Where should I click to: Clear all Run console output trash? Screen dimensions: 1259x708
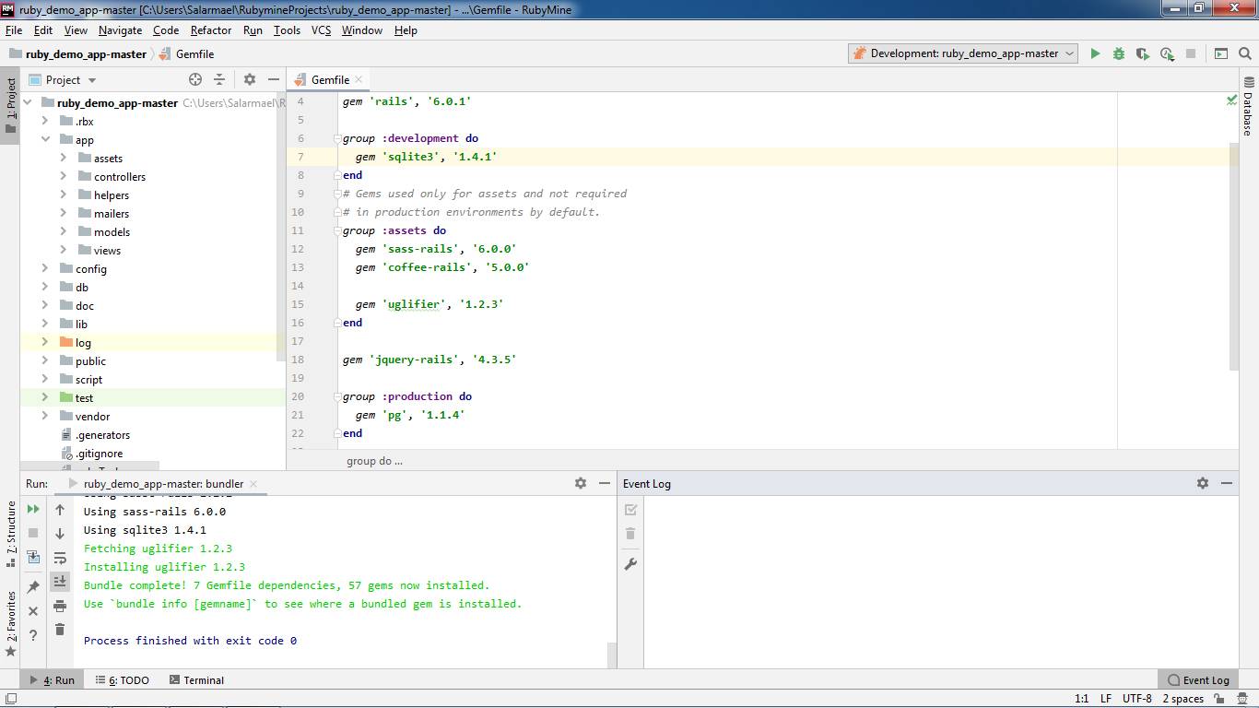coord(60,630)
